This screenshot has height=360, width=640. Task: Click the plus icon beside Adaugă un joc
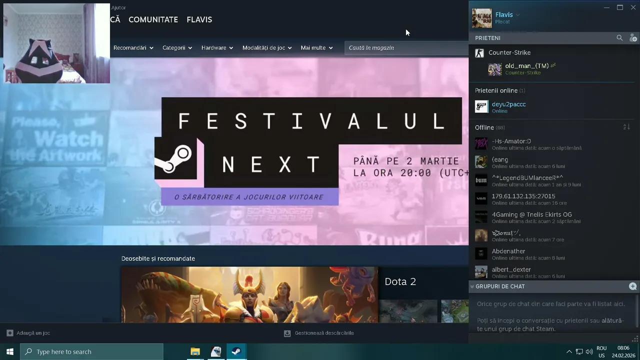click(x=10, y=333)
